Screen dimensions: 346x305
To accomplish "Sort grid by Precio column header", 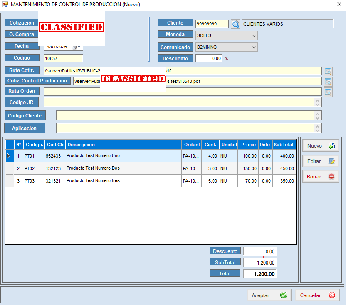I will (248, 145).
